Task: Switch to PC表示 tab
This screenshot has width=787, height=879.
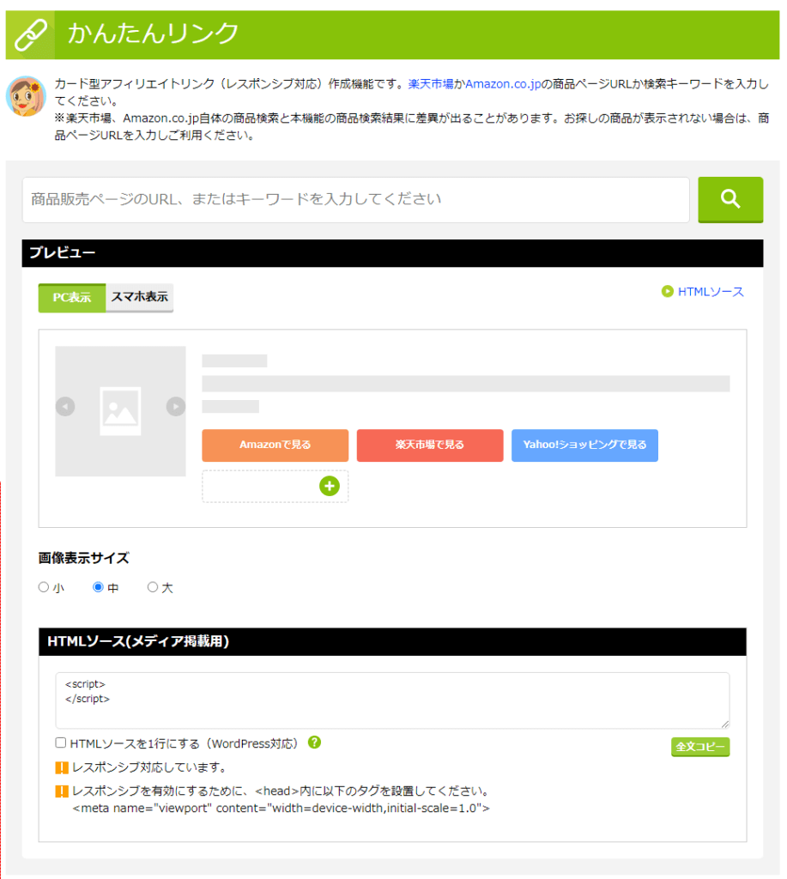Action: pos(72,298)
